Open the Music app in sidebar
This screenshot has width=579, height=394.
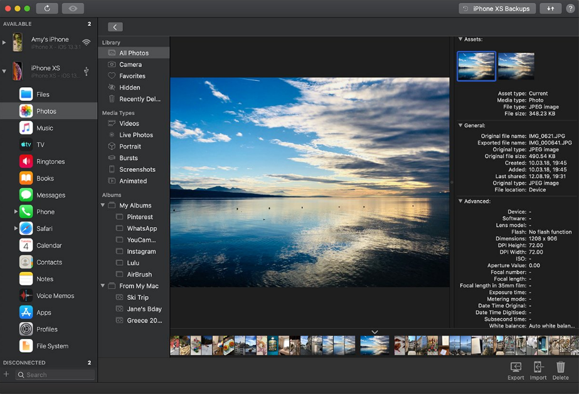click(x=45, y=128)
